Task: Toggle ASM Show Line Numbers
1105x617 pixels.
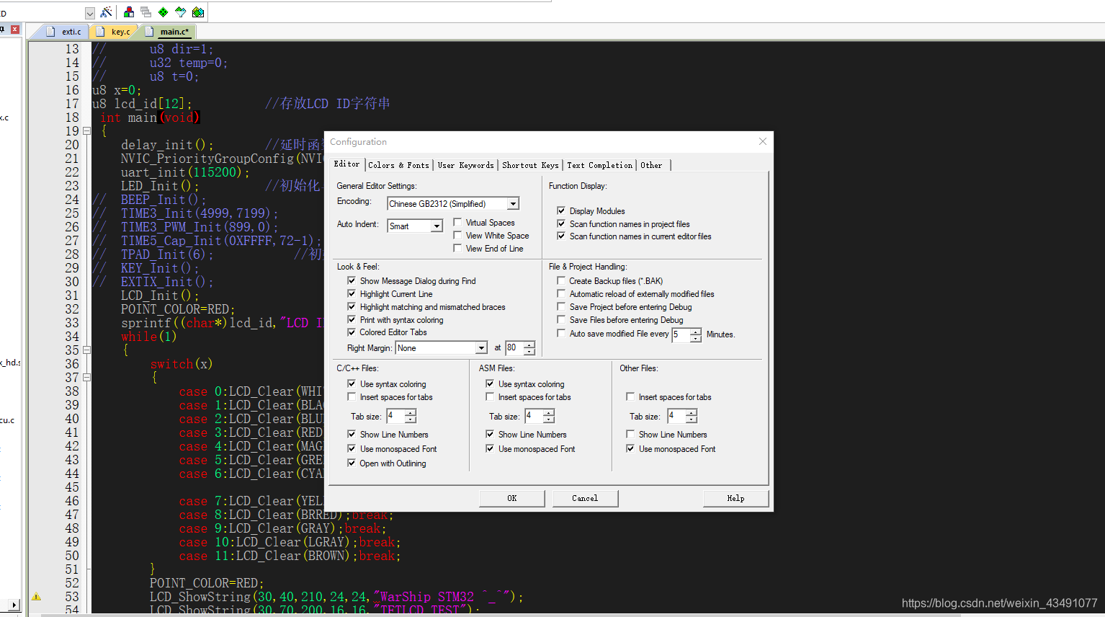Action: 490,434
